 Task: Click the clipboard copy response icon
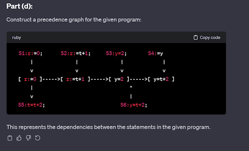click(10, 138)
